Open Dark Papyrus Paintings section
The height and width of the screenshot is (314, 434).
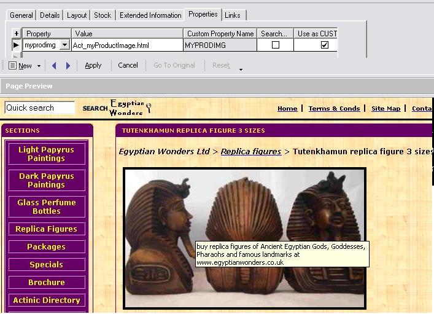(47, 180)
